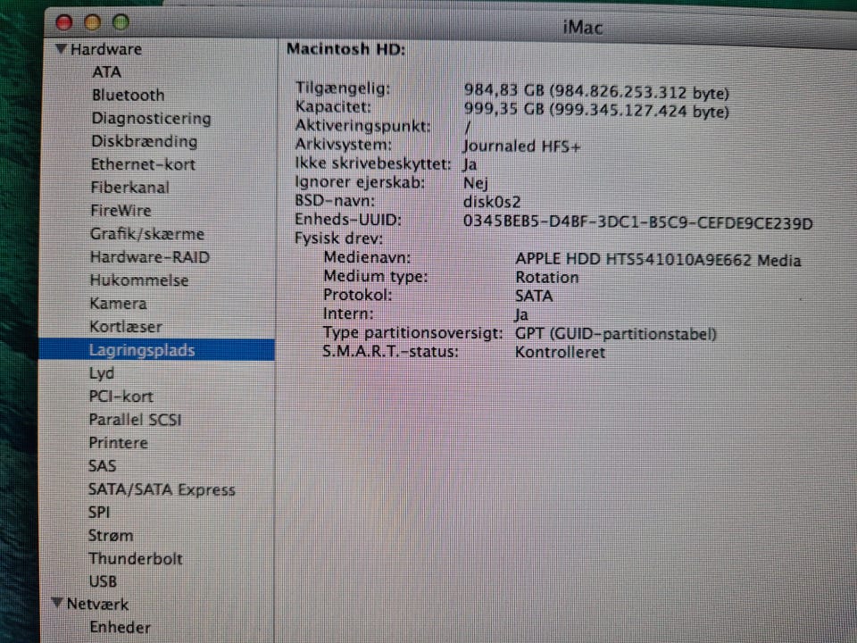Image resolution: width=857 pixels, height=643 pixels.
Task: Click the iMac window title
Action: pyautogui.click(x=583, y=27)
